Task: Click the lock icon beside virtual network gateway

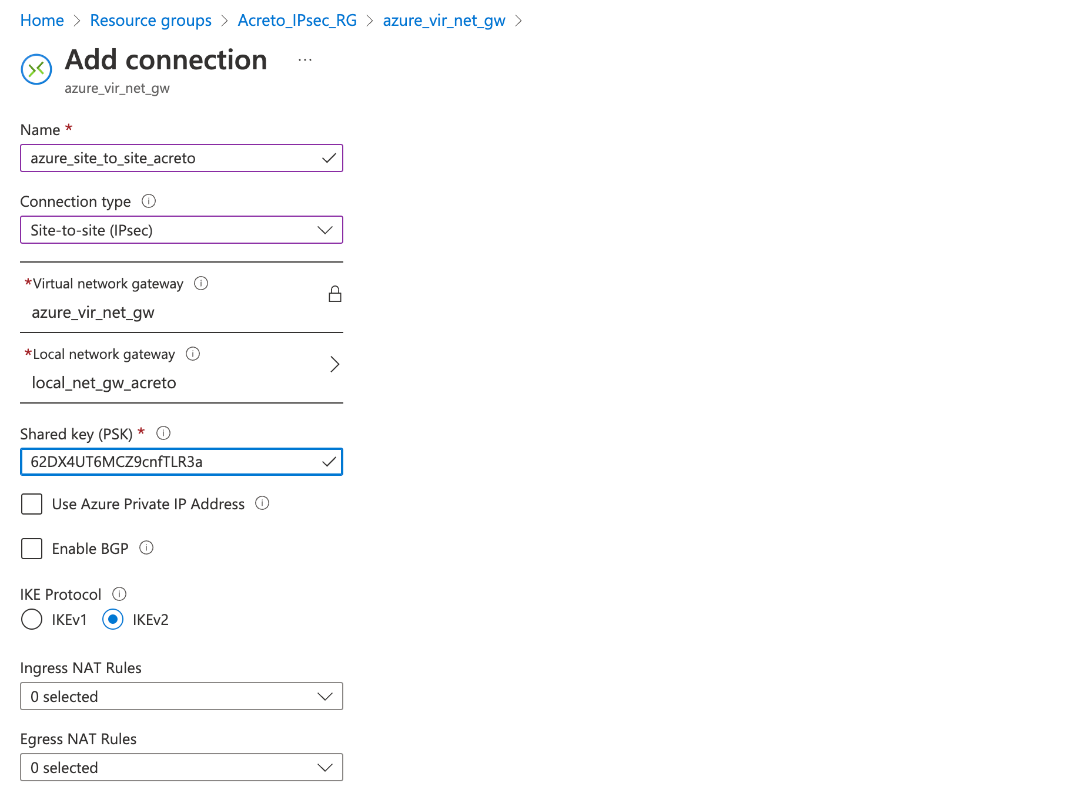Action: click(335, 294)
